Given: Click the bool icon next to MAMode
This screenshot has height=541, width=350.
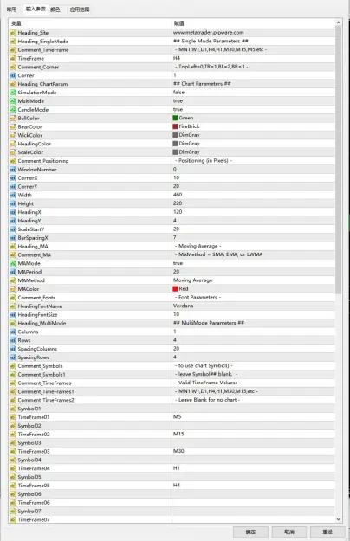Looking at the screenshot, I should click(13, 263).
